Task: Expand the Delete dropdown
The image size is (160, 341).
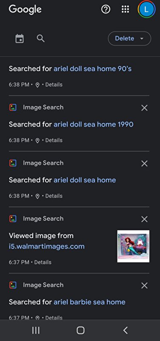Action: 129,38
